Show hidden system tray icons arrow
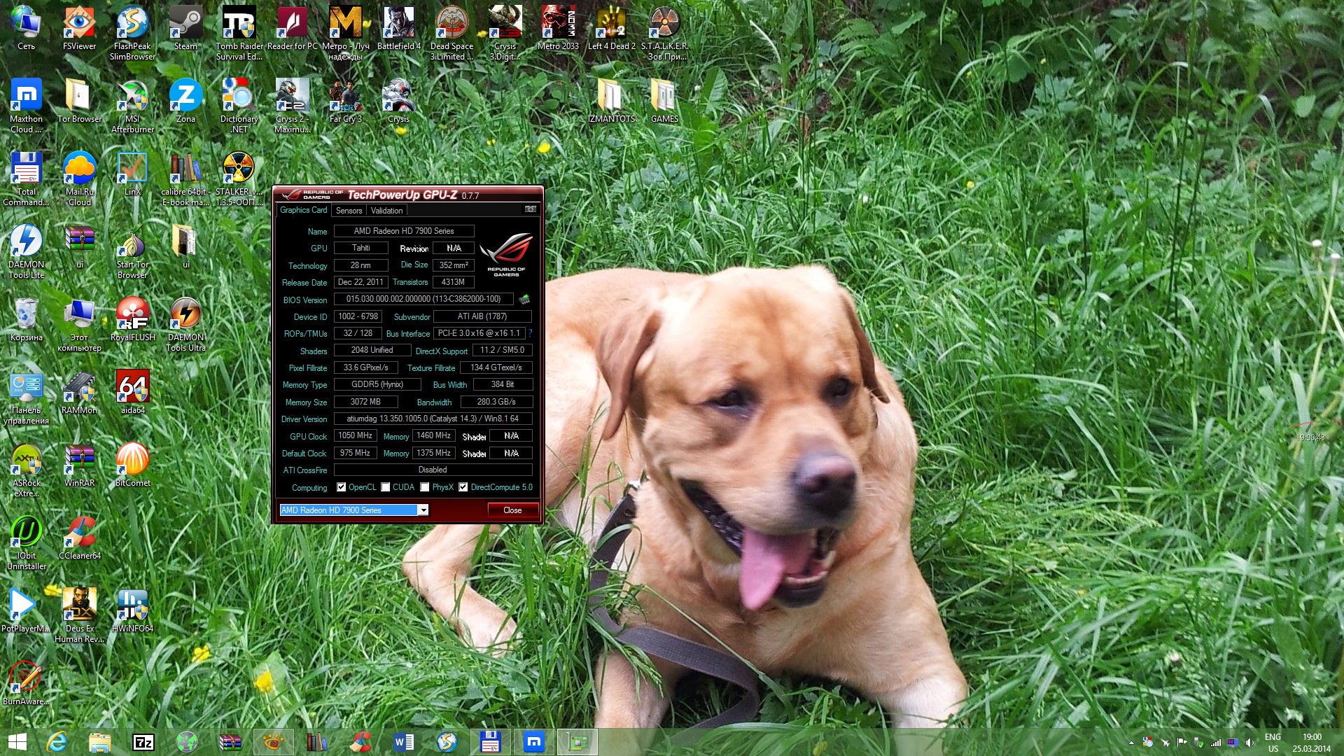This screenshot has width=1344, height=756. pyautogui.click(x=1131, y=743)
